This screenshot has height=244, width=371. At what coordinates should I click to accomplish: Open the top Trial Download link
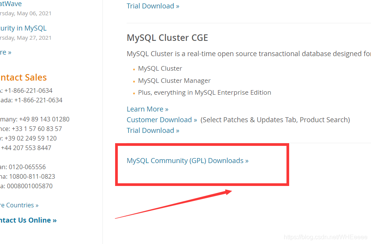click(153, 6)
